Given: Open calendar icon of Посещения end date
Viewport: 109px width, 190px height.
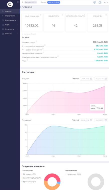Looking at the screenshot, I should [x=106, y=120].
